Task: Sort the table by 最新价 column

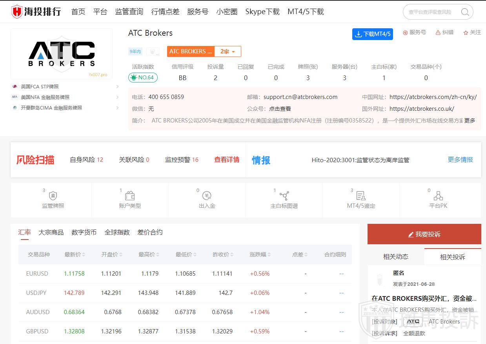Action: coord(84,254)
